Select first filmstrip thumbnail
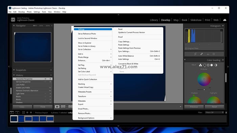 click(x=14, y=119)
